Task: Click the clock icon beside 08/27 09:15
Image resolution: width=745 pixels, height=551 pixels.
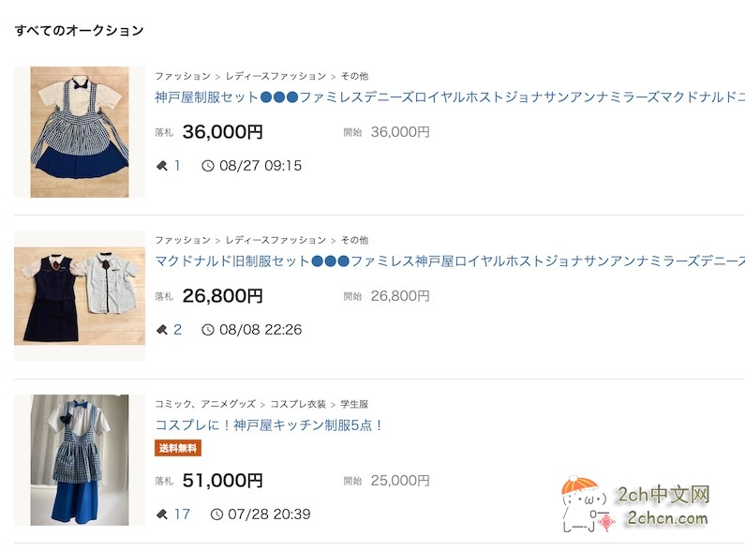Action: click(x=208, y=166)
